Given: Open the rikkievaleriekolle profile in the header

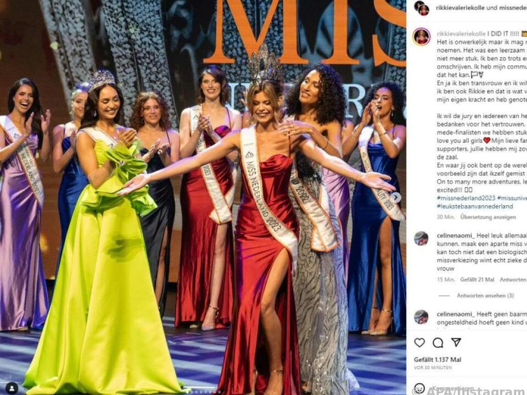Looking at the screenshot, I should coord(460,8).
